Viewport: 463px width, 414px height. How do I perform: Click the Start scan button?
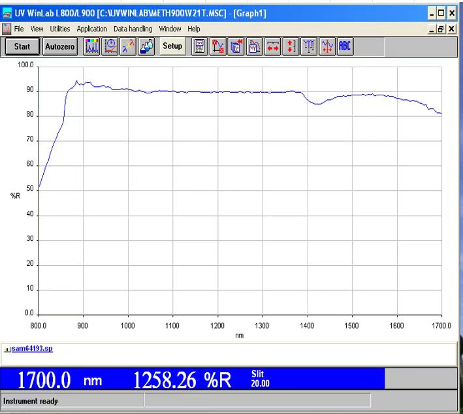pyautogui.click(x=22, y=46)
